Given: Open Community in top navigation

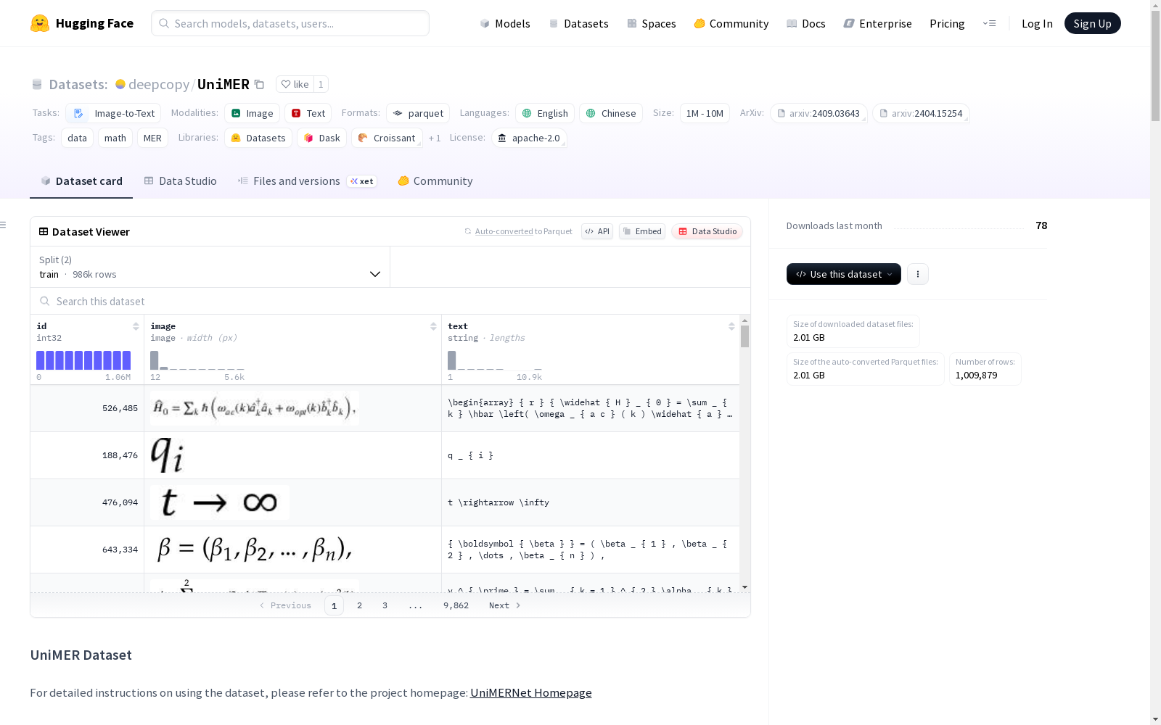Looking at the screenshot, I should click(731, 23).
